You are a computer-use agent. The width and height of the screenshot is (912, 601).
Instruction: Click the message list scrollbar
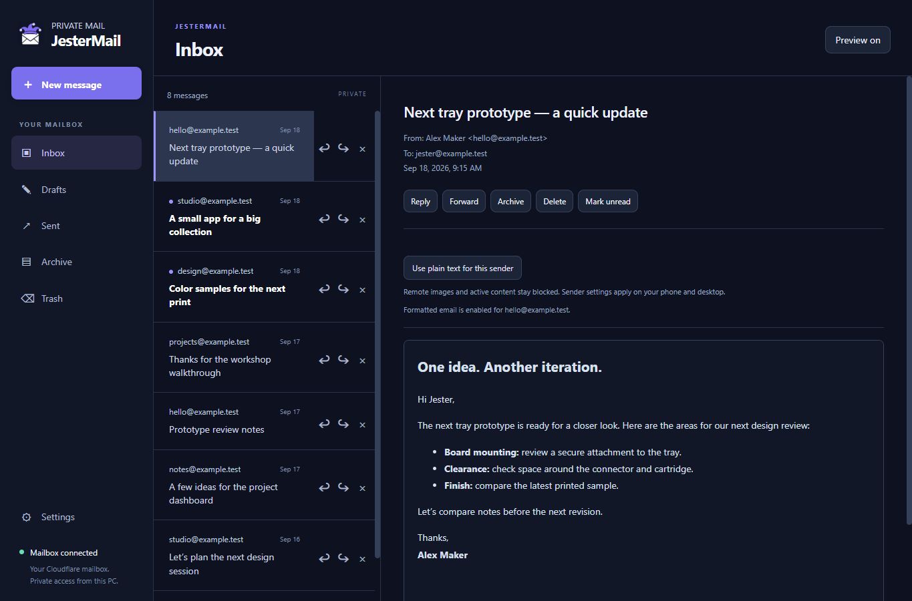(x=377, y=334)
